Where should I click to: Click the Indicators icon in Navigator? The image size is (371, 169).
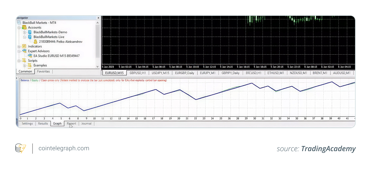[x=24, y=46]
